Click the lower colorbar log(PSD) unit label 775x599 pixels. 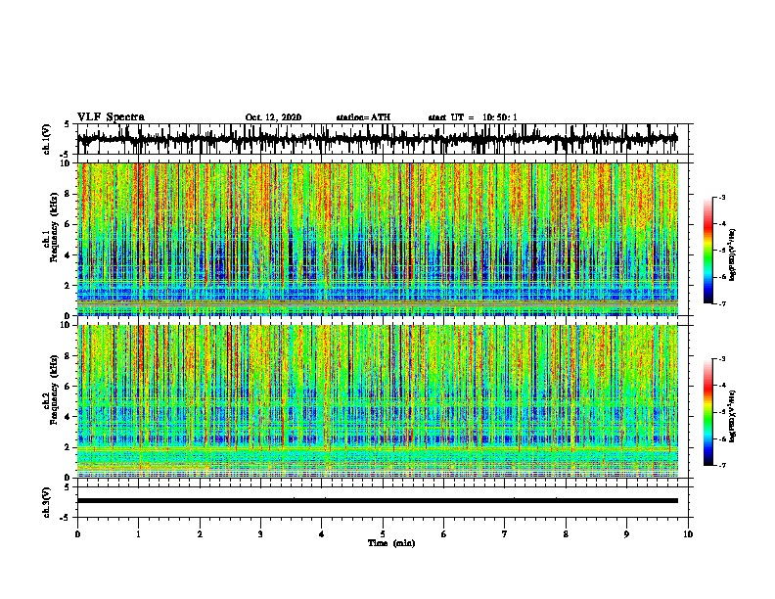point(733,416)
